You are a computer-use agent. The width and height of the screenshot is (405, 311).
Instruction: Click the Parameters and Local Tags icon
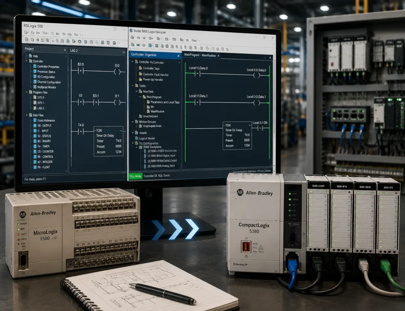click(148, 102)
